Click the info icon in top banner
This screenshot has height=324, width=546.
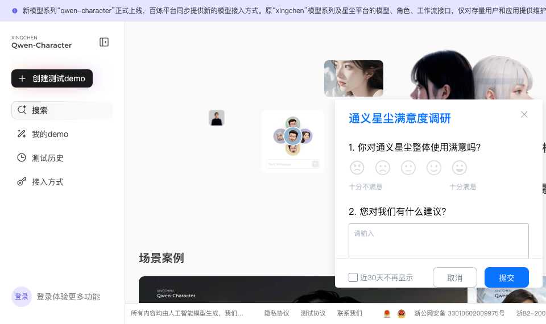click(x=15, y=11)
